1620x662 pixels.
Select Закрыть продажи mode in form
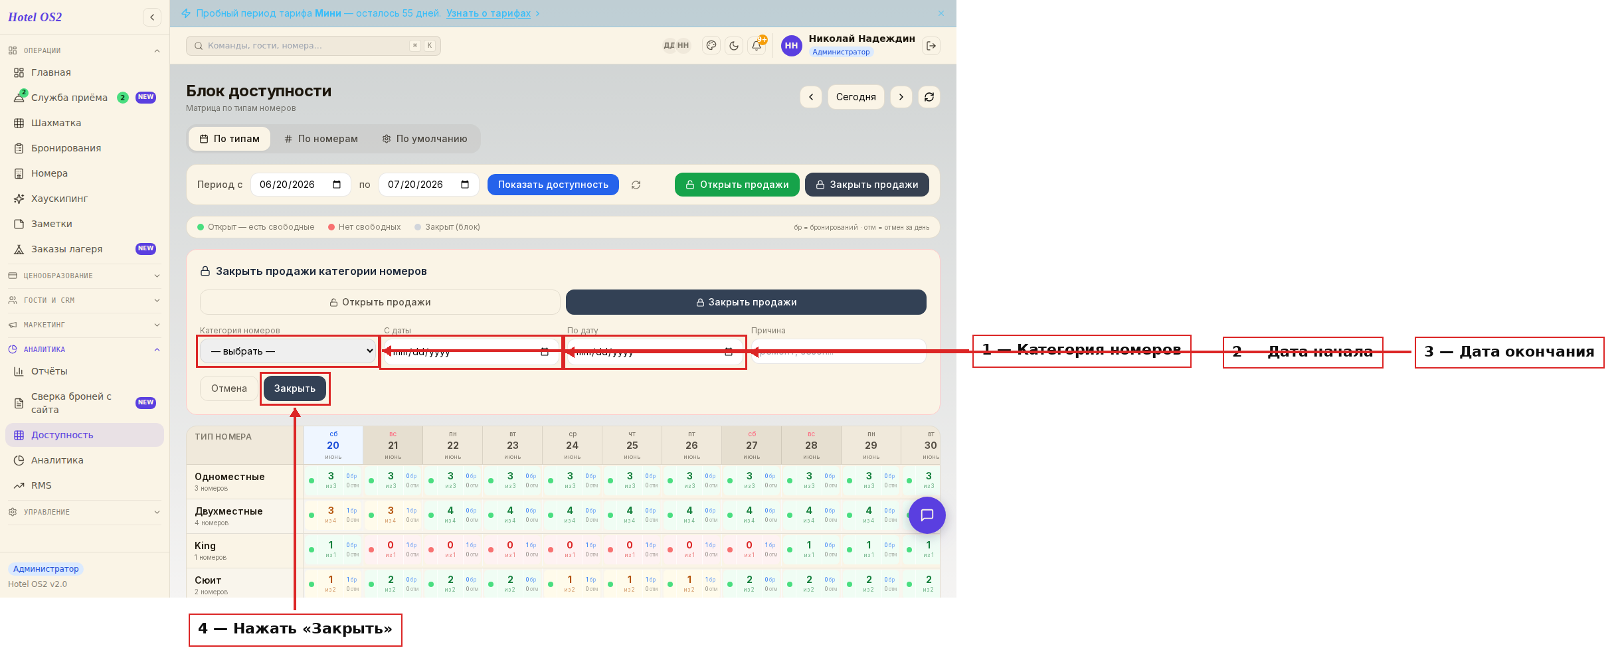pyautogui.click(x=746, y=302)
